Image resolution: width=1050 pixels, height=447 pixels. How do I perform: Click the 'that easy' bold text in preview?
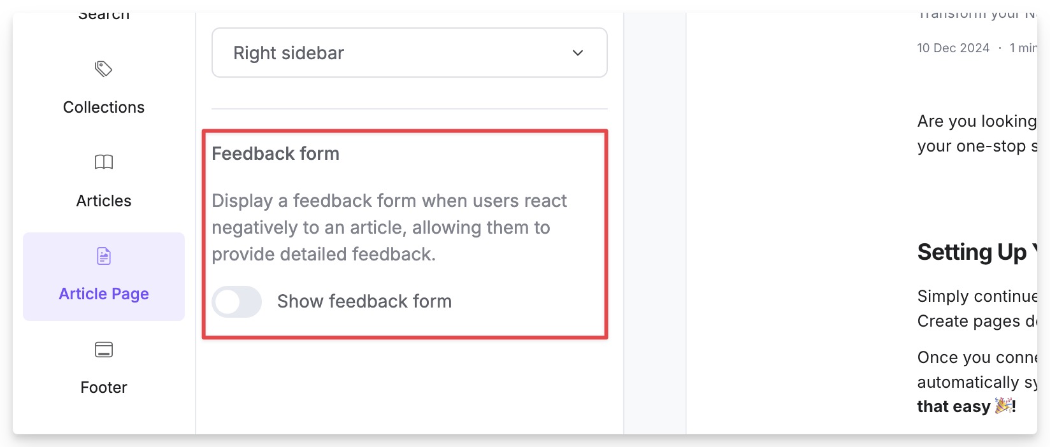click(954, 406)
